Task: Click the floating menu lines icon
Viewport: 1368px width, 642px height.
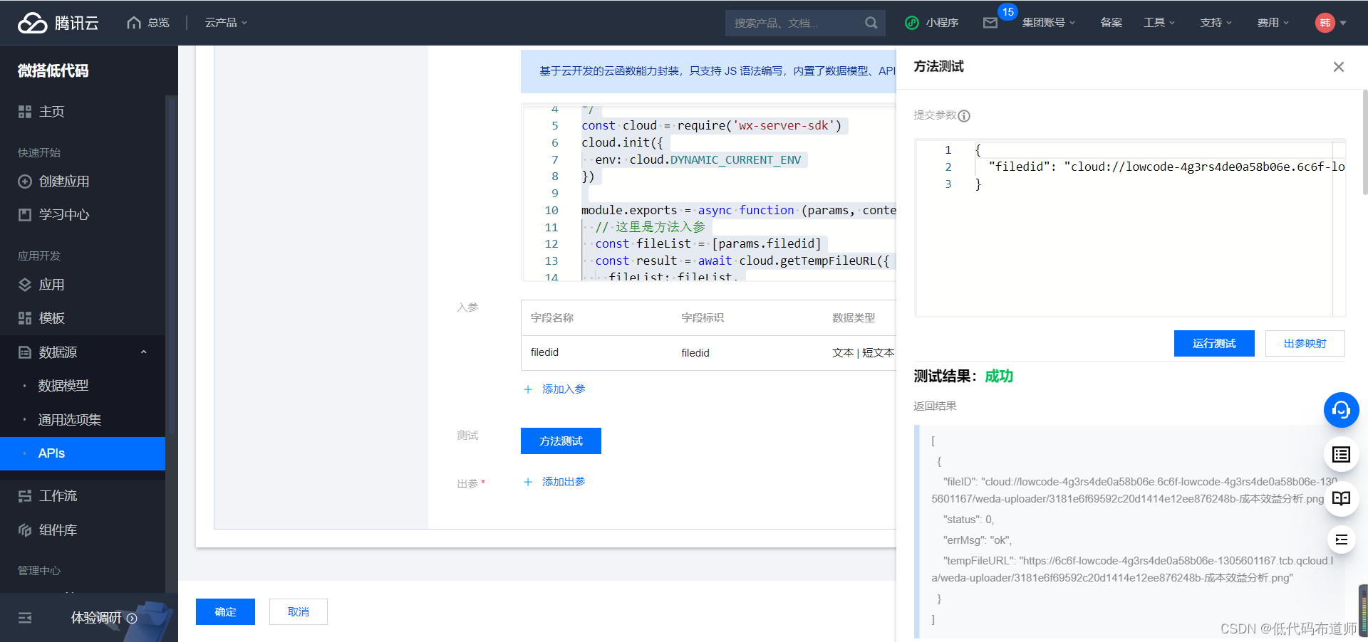Action: pyautogui.click(x=1341, y=540)
